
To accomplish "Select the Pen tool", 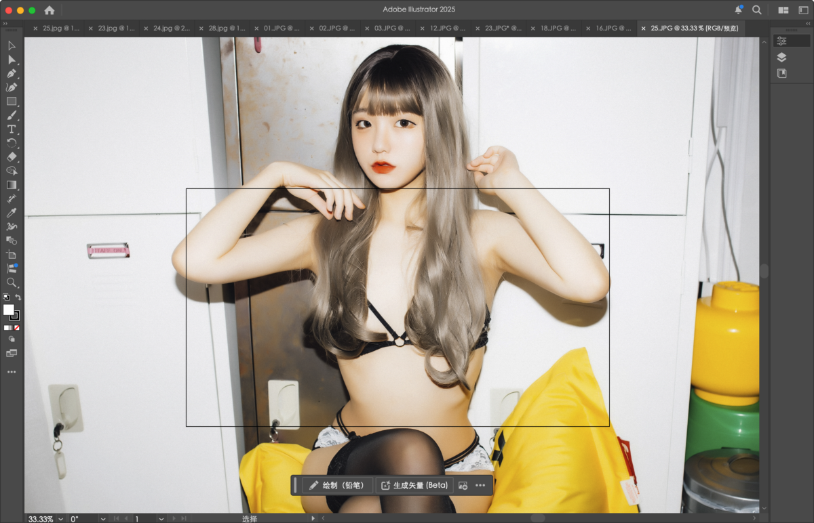I will [12, 73].
